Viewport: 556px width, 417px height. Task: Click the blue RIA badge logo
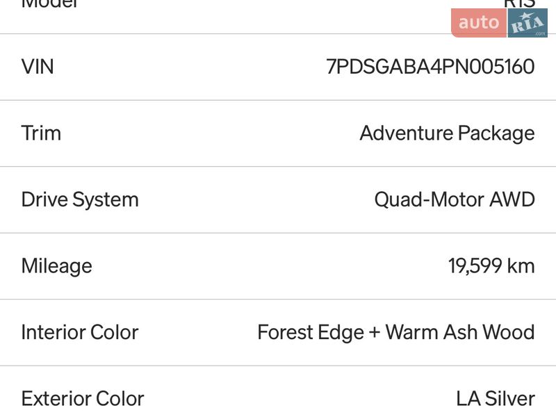tap(528, 24)
